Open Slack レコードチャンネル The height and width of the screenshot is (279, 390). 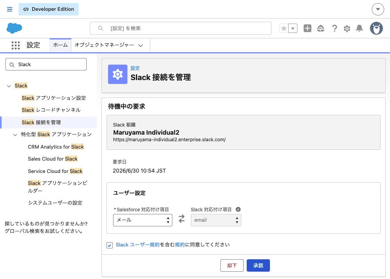pos(51,110)
